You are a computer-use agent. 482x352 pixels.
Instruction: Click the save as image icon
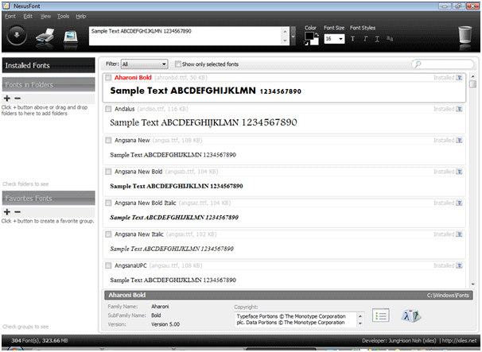[71, 38]
